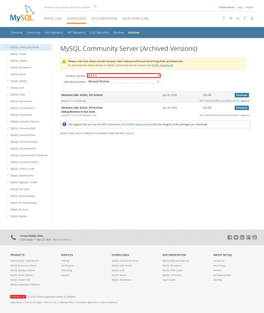Open MySQL Proxy in sidebar

(x=18, y=95)
